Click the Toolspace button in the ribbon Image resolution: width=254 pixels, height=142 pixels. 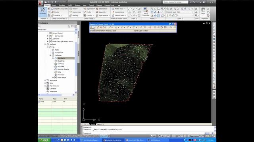(43, 12)
